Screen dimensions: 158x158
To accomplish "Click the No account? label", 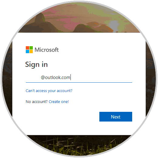I will coord(36,101).
